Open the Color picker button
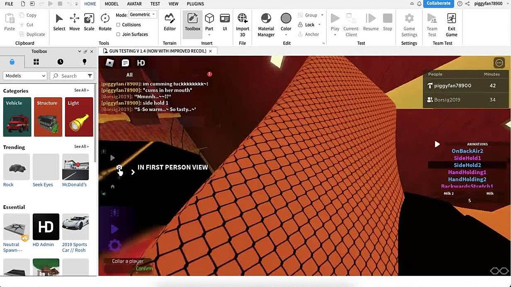The image size is (511, 287). [286, 22]
